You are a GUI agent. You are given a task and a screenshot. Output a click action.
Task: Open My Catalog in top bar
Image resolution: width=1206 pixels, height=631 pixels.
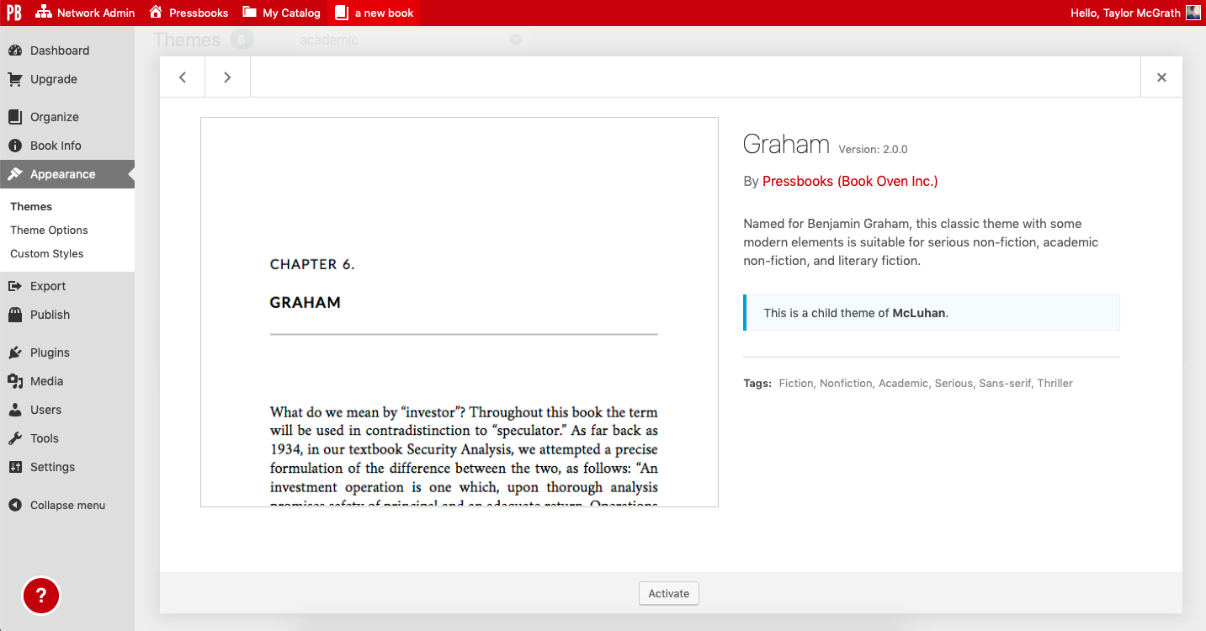click(x=281, y=13)
